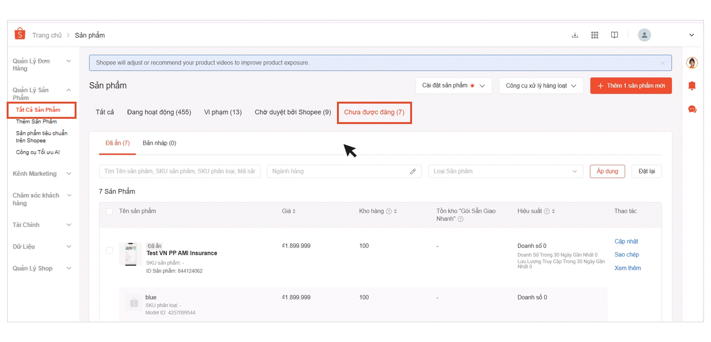The height and width of the screenshot is (342, 711).
Task: Open the download icon in the header
Action: click(575, 35)
